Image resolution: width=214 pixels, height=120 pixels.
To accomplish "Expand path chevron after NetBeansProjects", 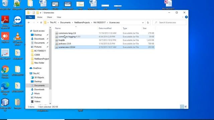I will tap(92, 23).
